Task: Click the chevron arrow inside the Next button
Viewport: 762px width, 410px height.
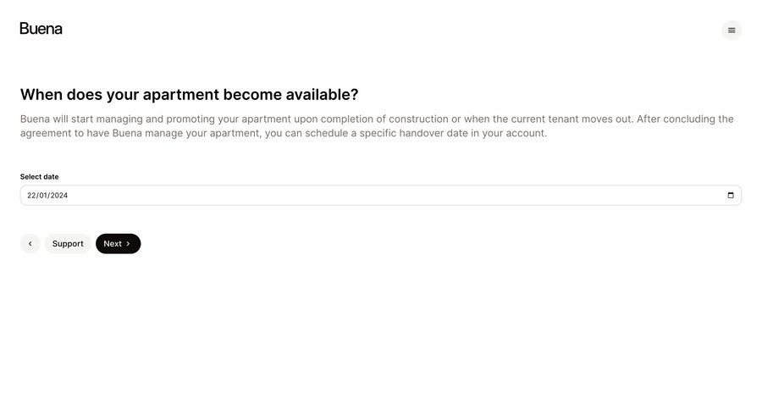Action: (x=129, y=244)
